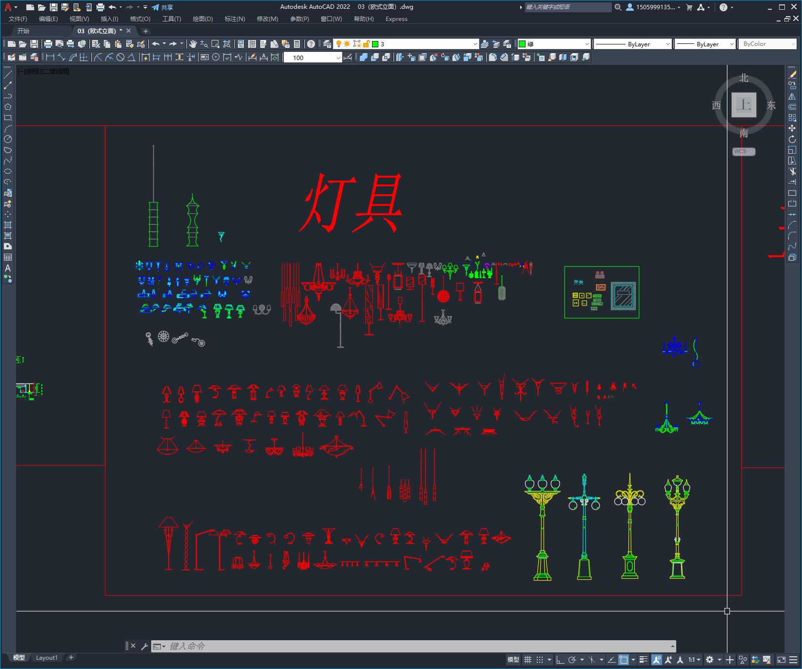This screenshot has height=669, width=802.
Task: Click the Cut to clipboard scissors icon
Action: tap(96, 43)
